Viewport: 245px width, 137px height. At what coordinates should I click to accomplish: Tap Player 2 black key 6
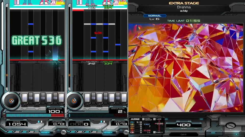(x=118, y=97)
